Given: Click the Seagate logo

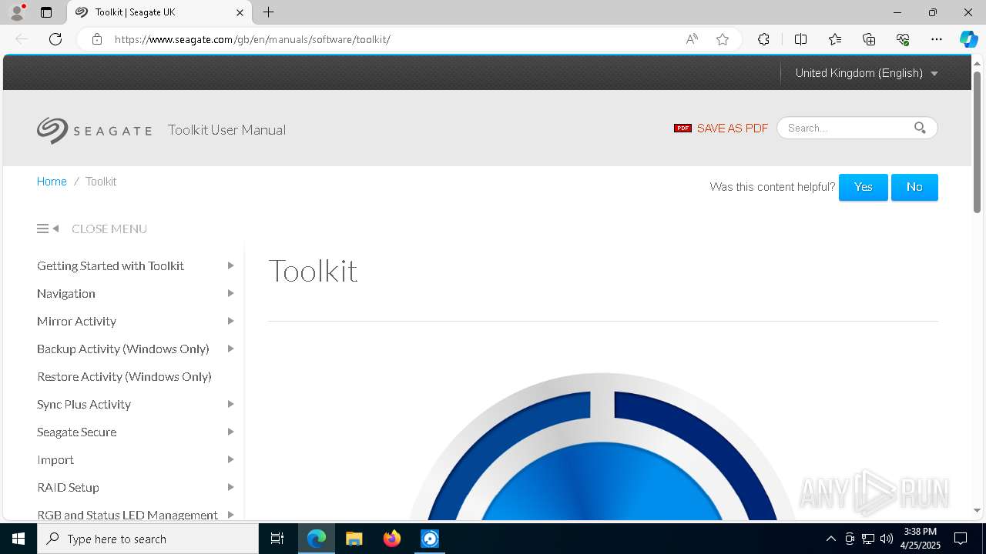Looking at the screenshot, I should (x=94, y=130).
